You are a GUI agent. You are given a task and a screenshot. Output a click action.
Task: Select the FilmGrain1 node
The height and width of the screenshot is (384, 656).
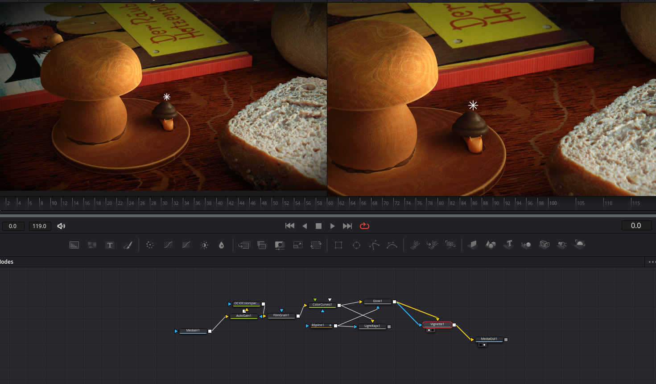[281, 315]
